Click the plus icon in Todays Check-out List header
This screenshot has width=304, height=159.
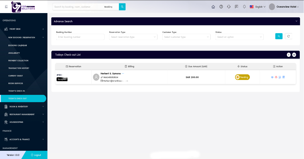click(289, 55)
